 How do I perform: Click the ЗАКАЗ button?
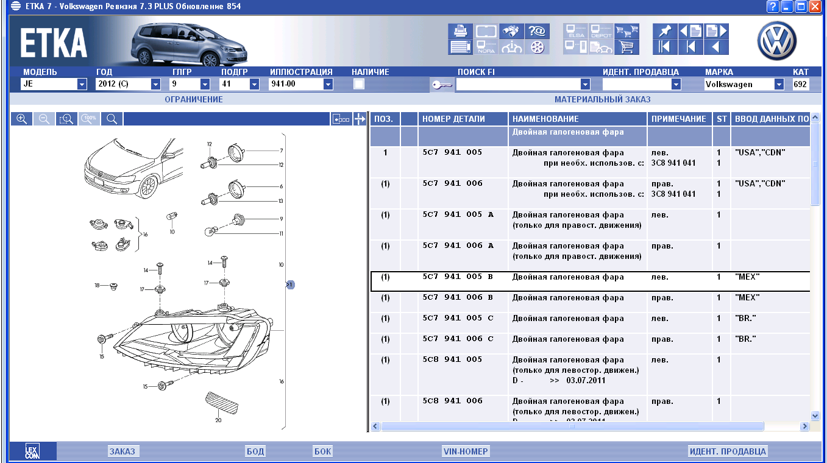pyautogui.click(x=122, y=451)
